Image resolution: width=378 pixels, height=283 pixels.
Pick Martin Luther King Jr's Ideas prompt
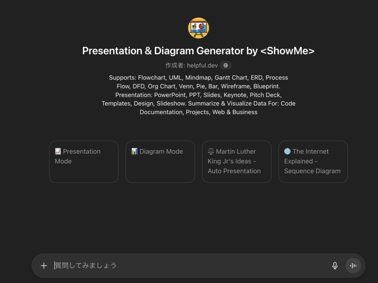tap(237, 162)
